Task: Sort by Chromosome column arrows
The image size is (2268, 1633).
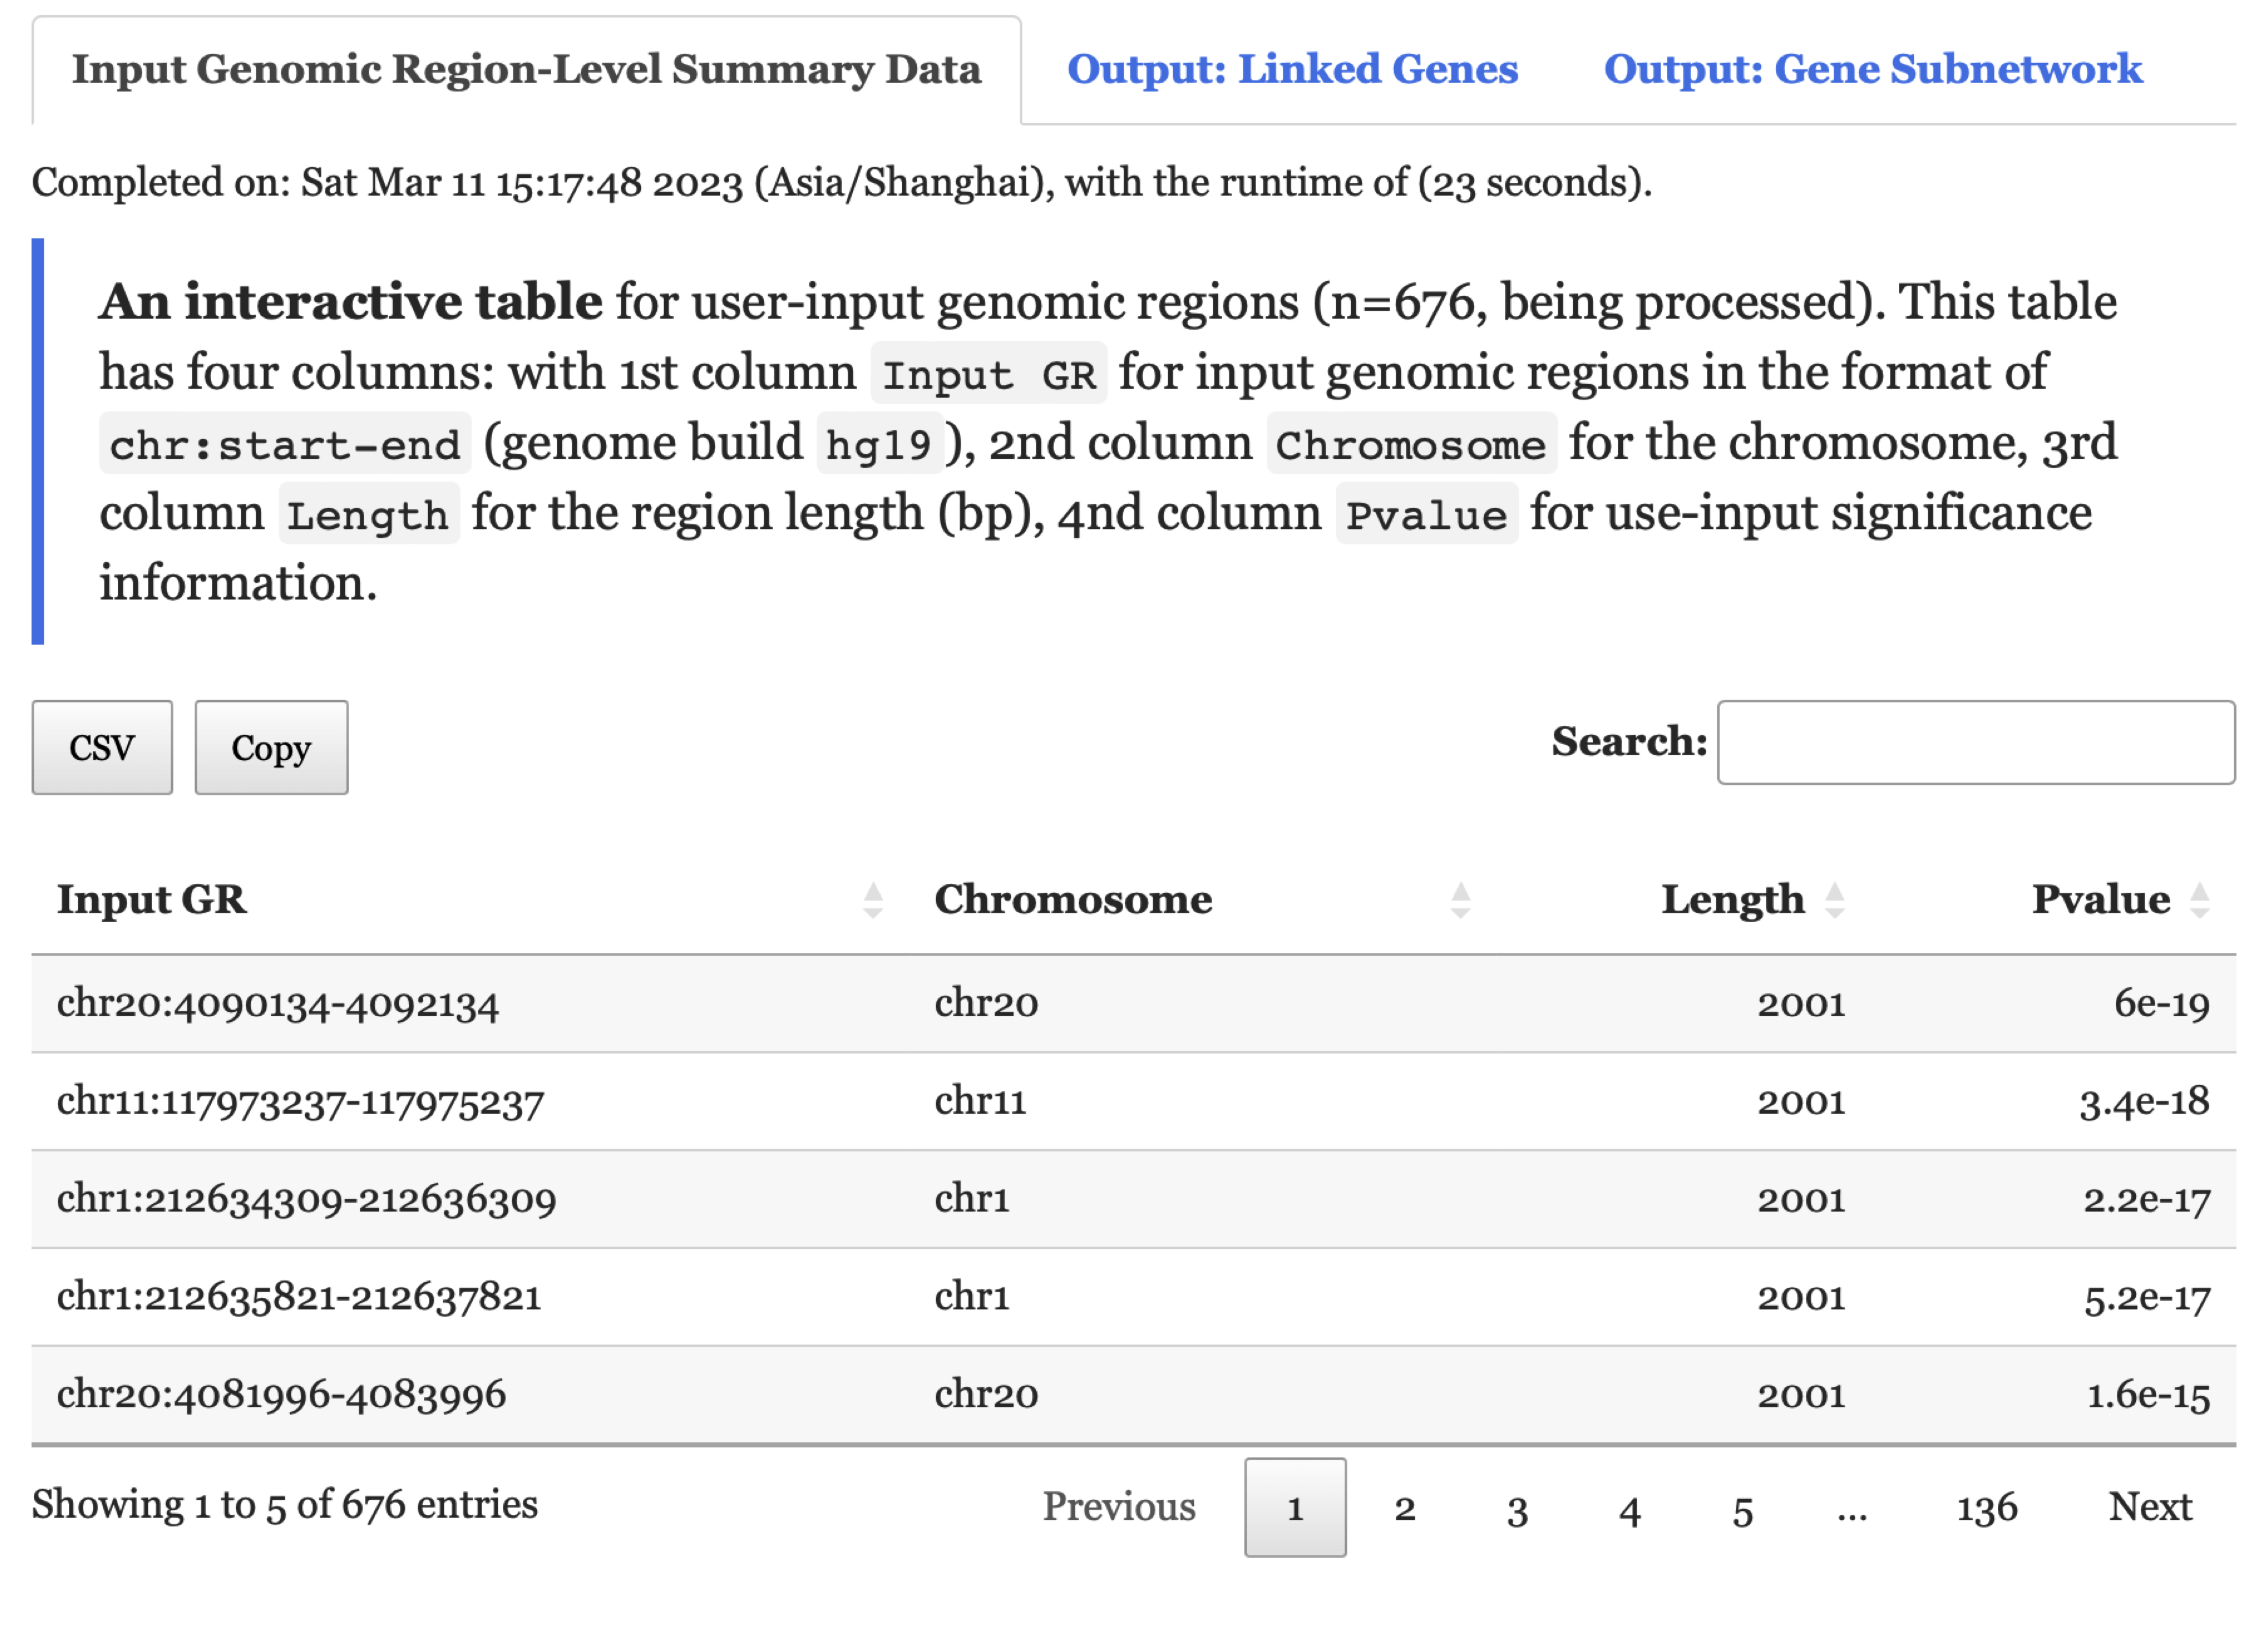Action: pos(1460,900)
